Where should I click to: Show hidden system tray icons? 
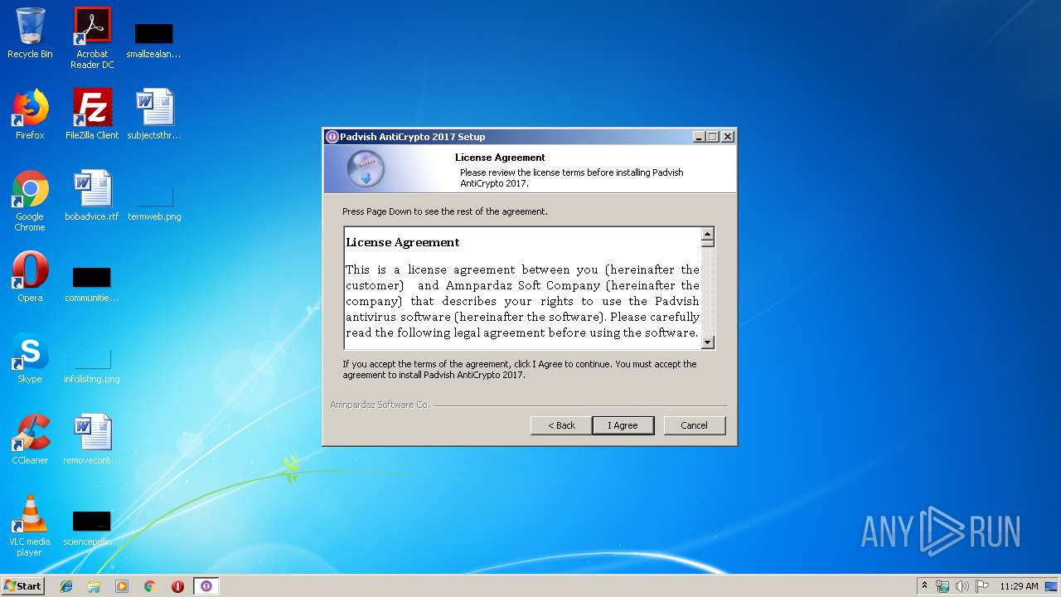pyautogui.click(x=924, y=586)
